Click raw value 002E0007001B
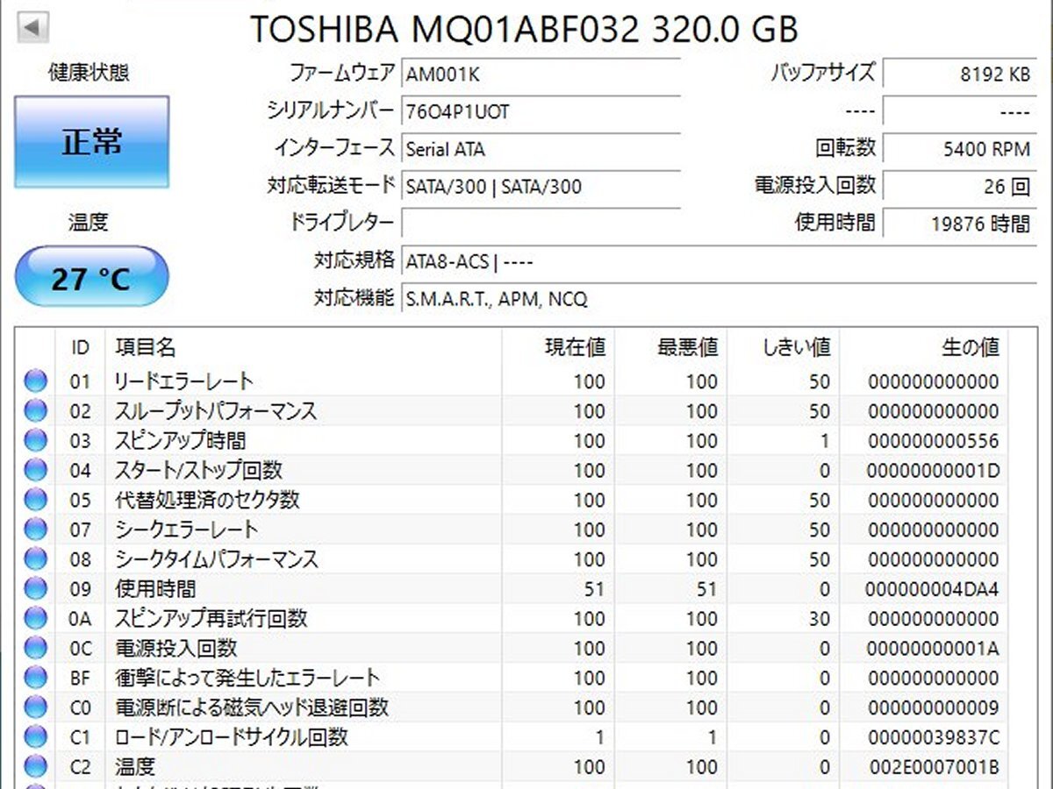 tap(934, 767)
